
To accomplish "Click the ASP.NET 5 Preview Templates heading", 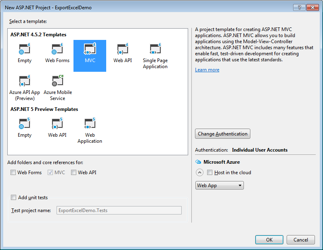I will point(44,109).
